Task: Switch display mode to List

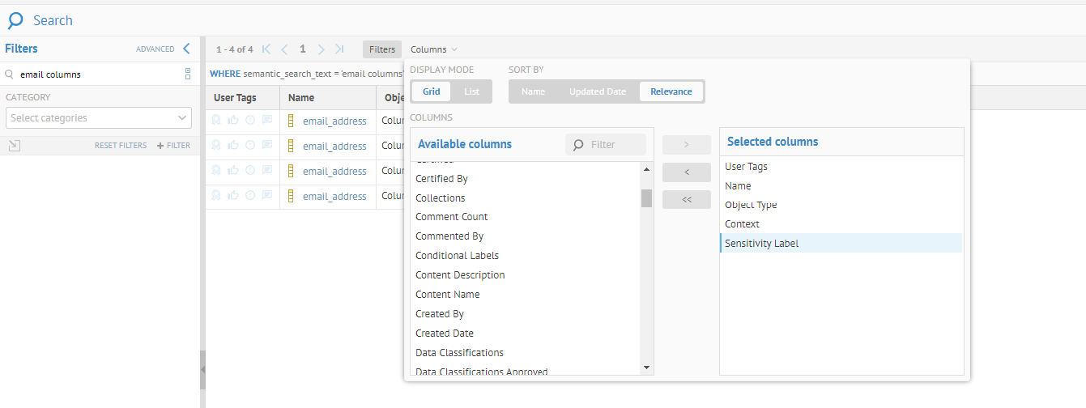Action: click(471, 91)
